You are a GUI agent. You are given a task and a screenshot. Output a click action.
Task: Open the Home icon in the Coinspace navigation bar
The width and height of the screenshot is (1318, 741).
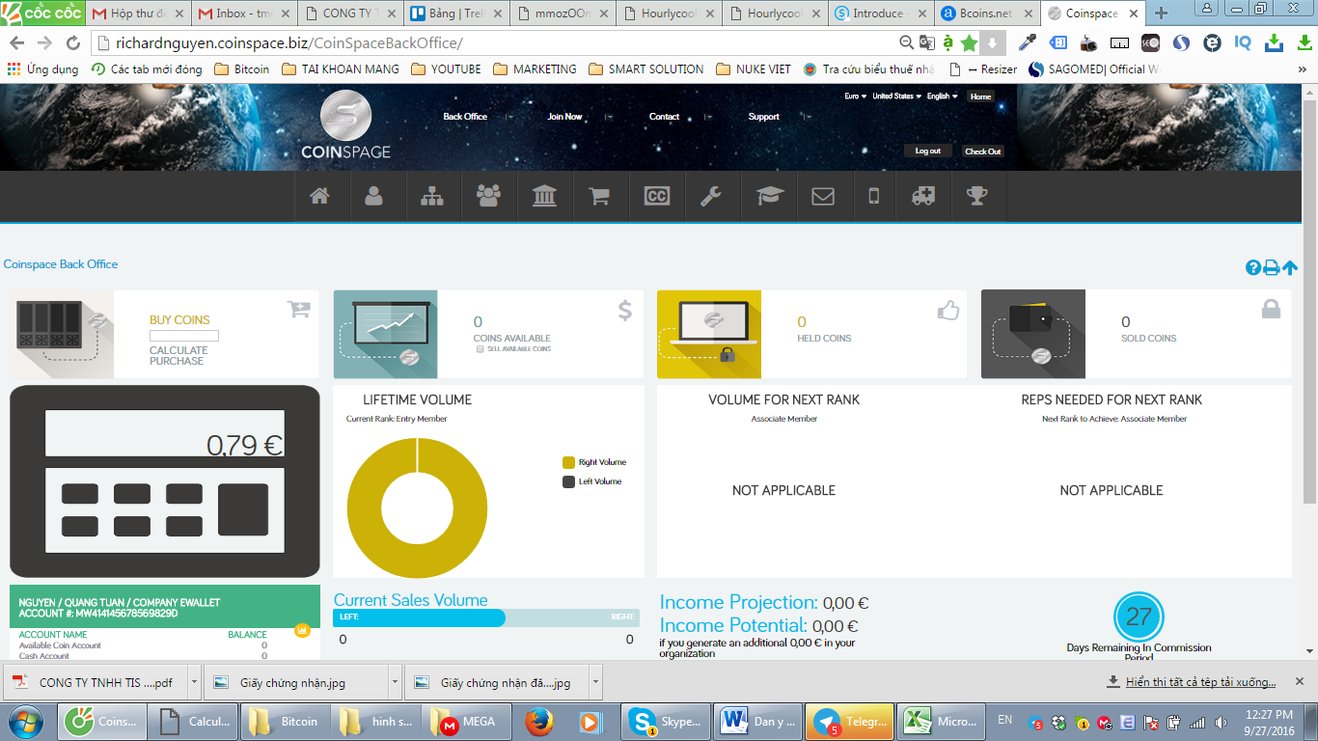coord(319,197)
